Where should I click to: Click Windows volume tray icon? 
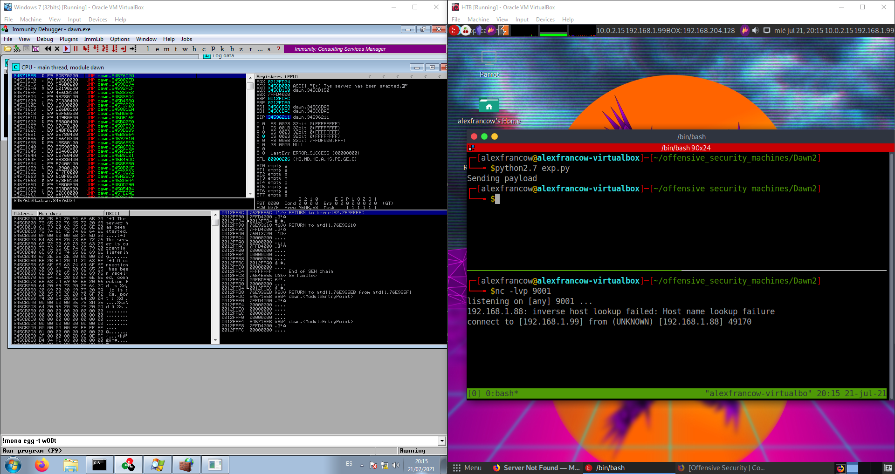[396, 465]
